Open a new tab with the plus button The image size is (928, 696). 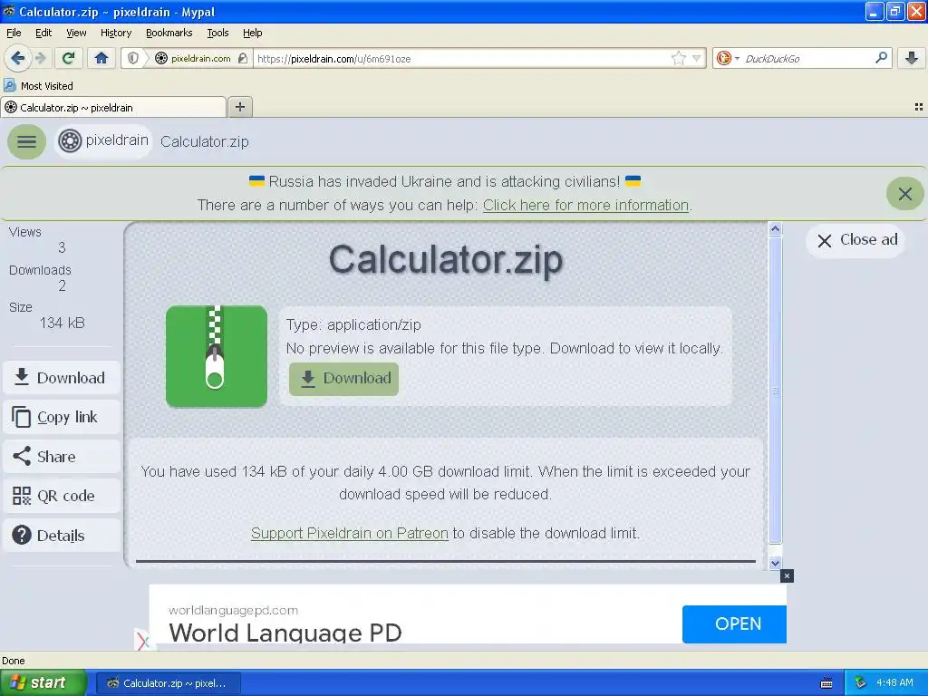(239, 107)
